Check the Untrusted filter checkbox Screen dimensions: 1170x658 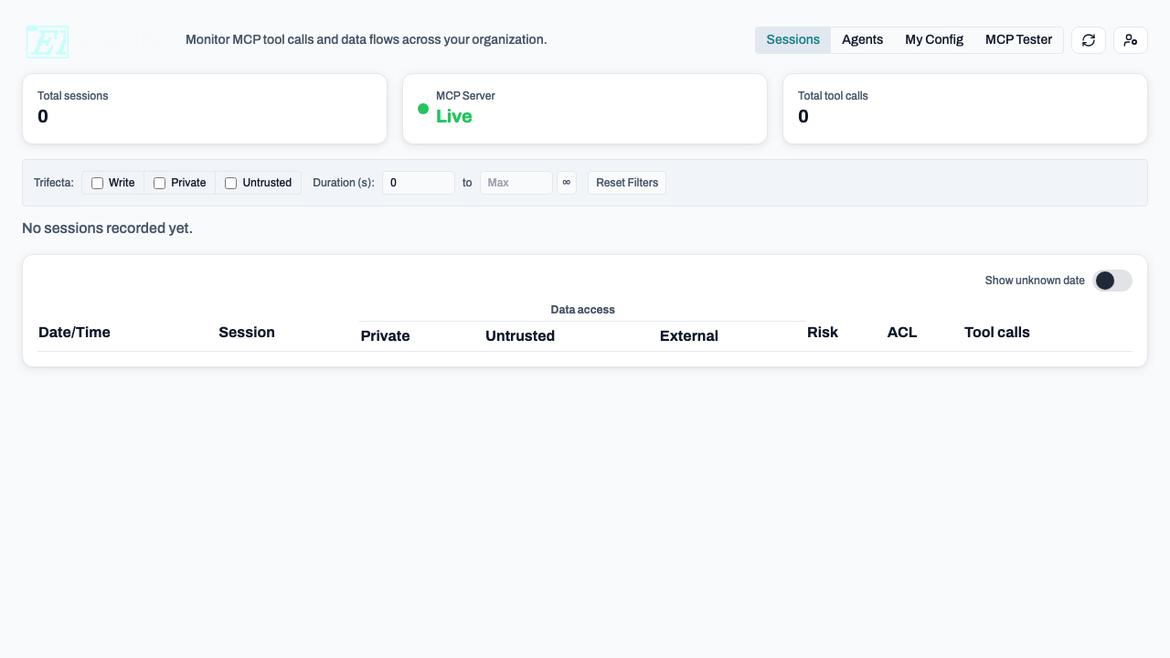[x=230, y=183]
